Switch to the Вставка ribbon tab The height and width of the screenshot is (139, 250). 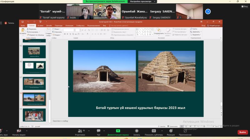tap(40, 25)
